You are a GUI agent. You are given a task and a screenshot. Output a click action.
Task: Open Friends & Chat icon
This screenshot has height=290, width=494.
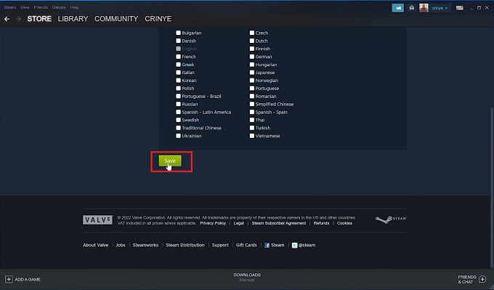[482, 279]
